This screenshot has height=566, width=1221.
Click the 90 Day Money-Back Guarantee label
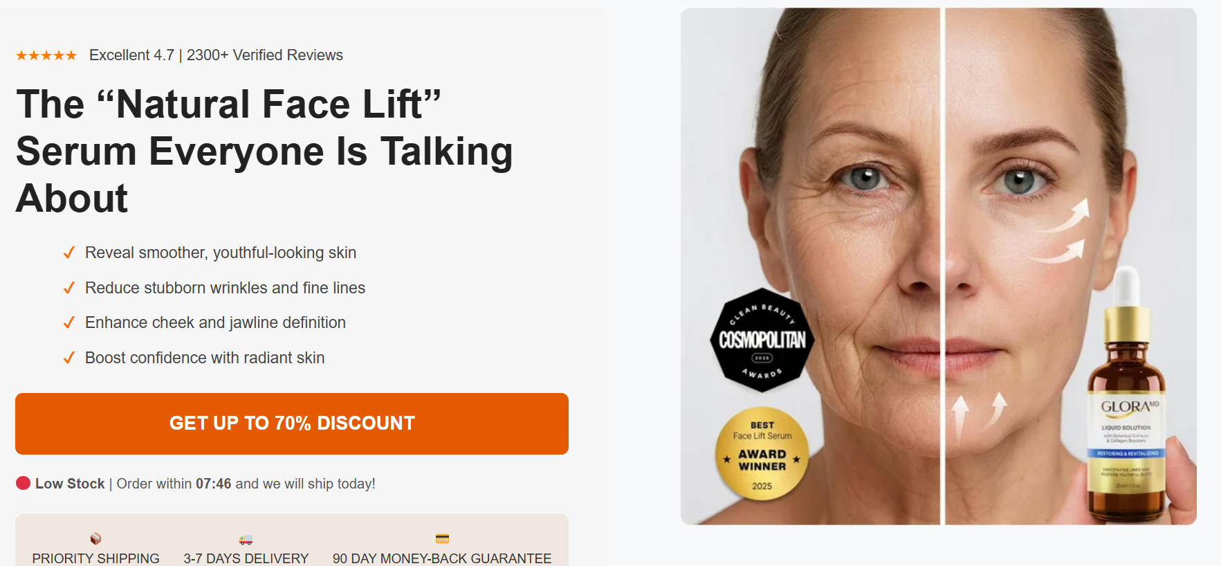(x=442, y=558)
